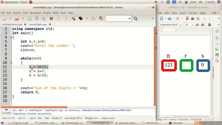Open the Places menu in top panel
This screenshot has height=125, width=222.
pyautogui.click(x=24, y=2)
